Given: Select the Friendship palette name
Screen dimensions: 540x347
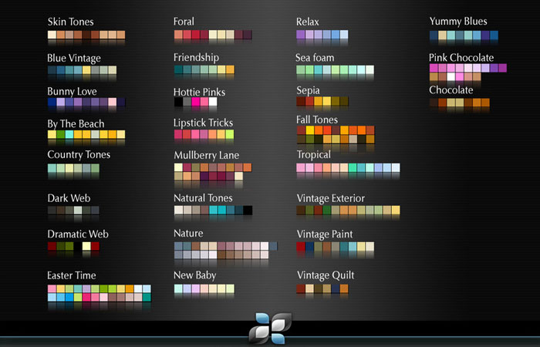Looking at the screenshot, I should [x=196, y=57].
